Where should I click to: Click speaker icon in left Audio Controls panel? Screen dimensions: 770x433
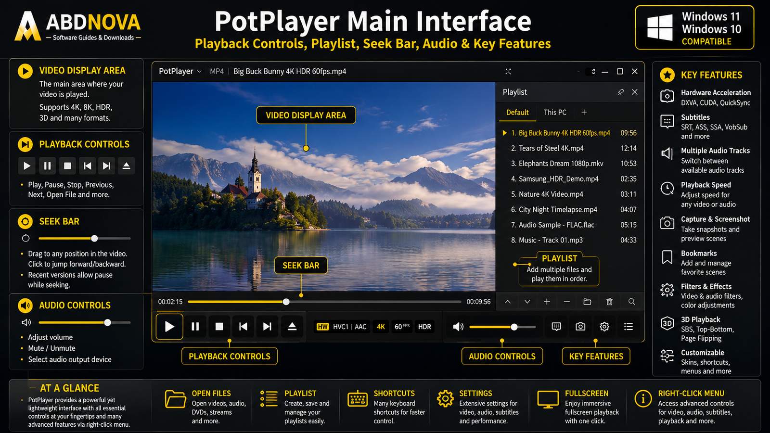click(x=26, y=322)
